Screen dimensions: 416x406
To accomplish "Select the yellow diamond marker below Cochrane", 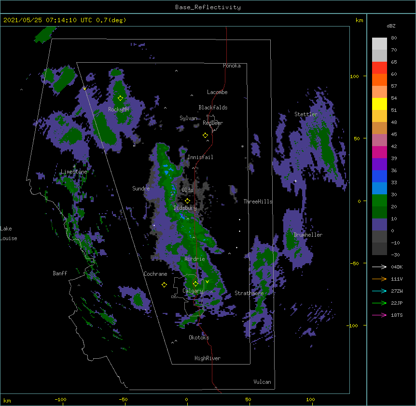I will point(164,285).
